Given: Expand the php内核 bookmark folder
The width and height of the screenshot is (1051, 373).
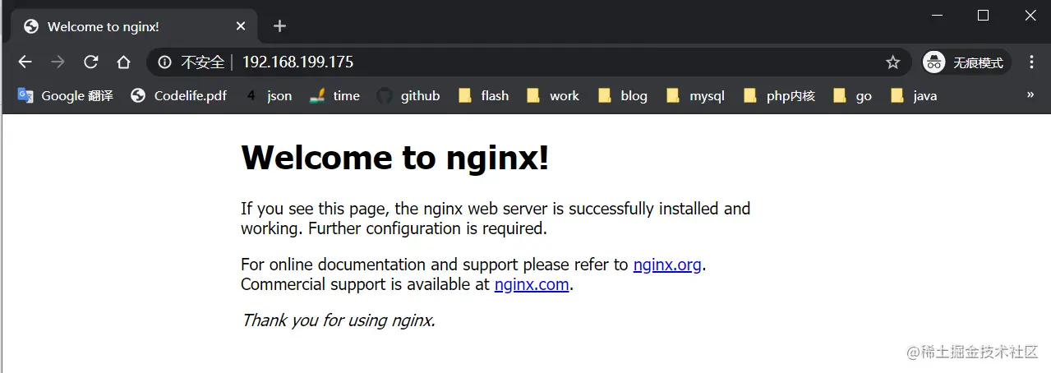Looking at the screenshot, I should (779, 96).
